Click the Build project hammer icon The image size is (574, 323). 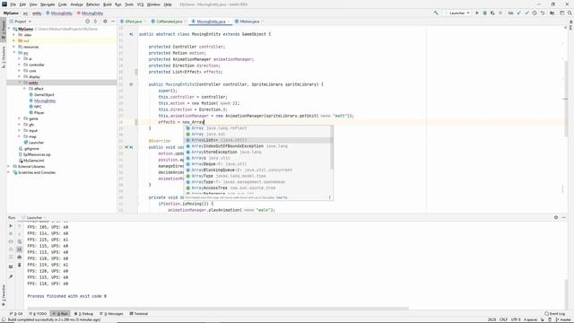tap(436, 13)
